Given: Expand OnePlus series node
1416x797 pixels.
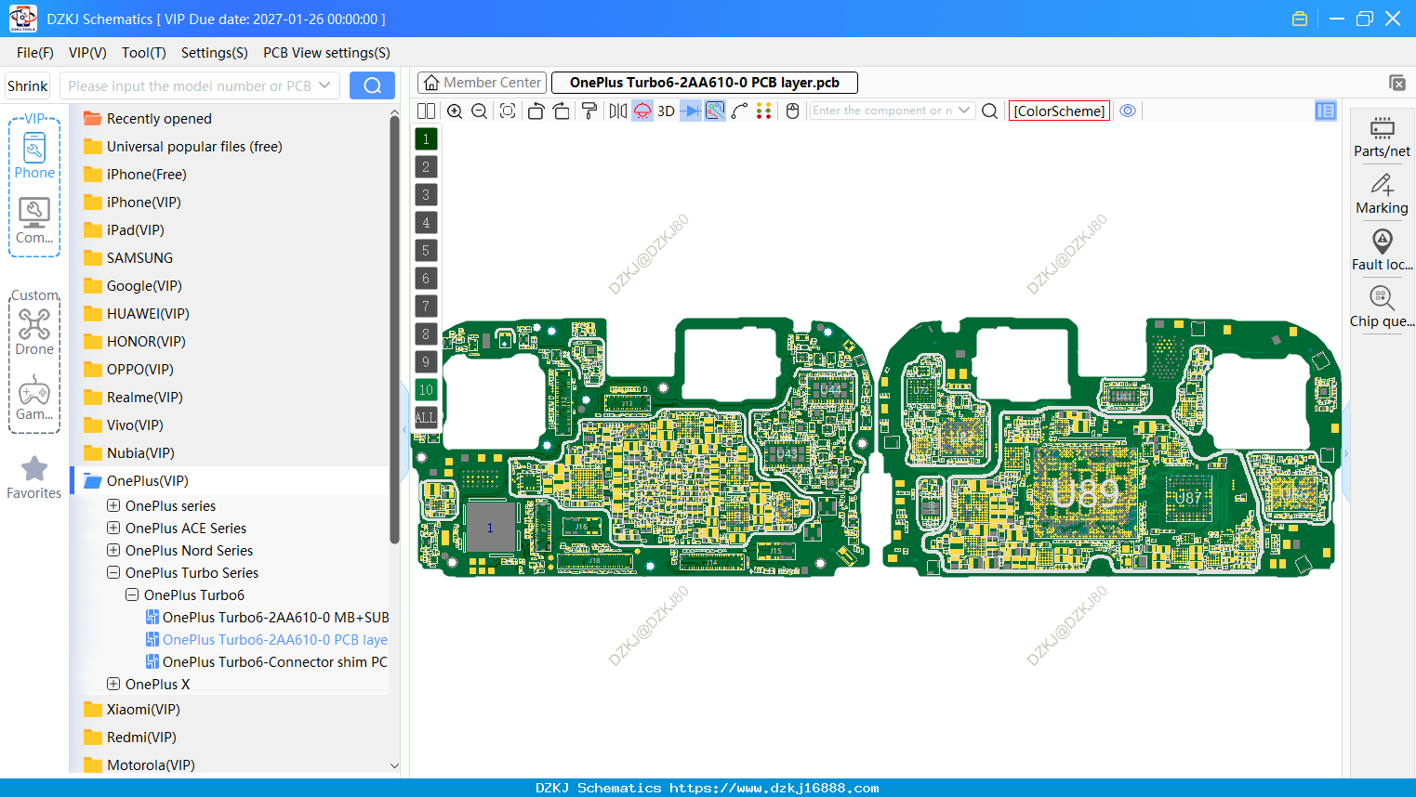Looking at the screenshot, I should coord(113,505).
